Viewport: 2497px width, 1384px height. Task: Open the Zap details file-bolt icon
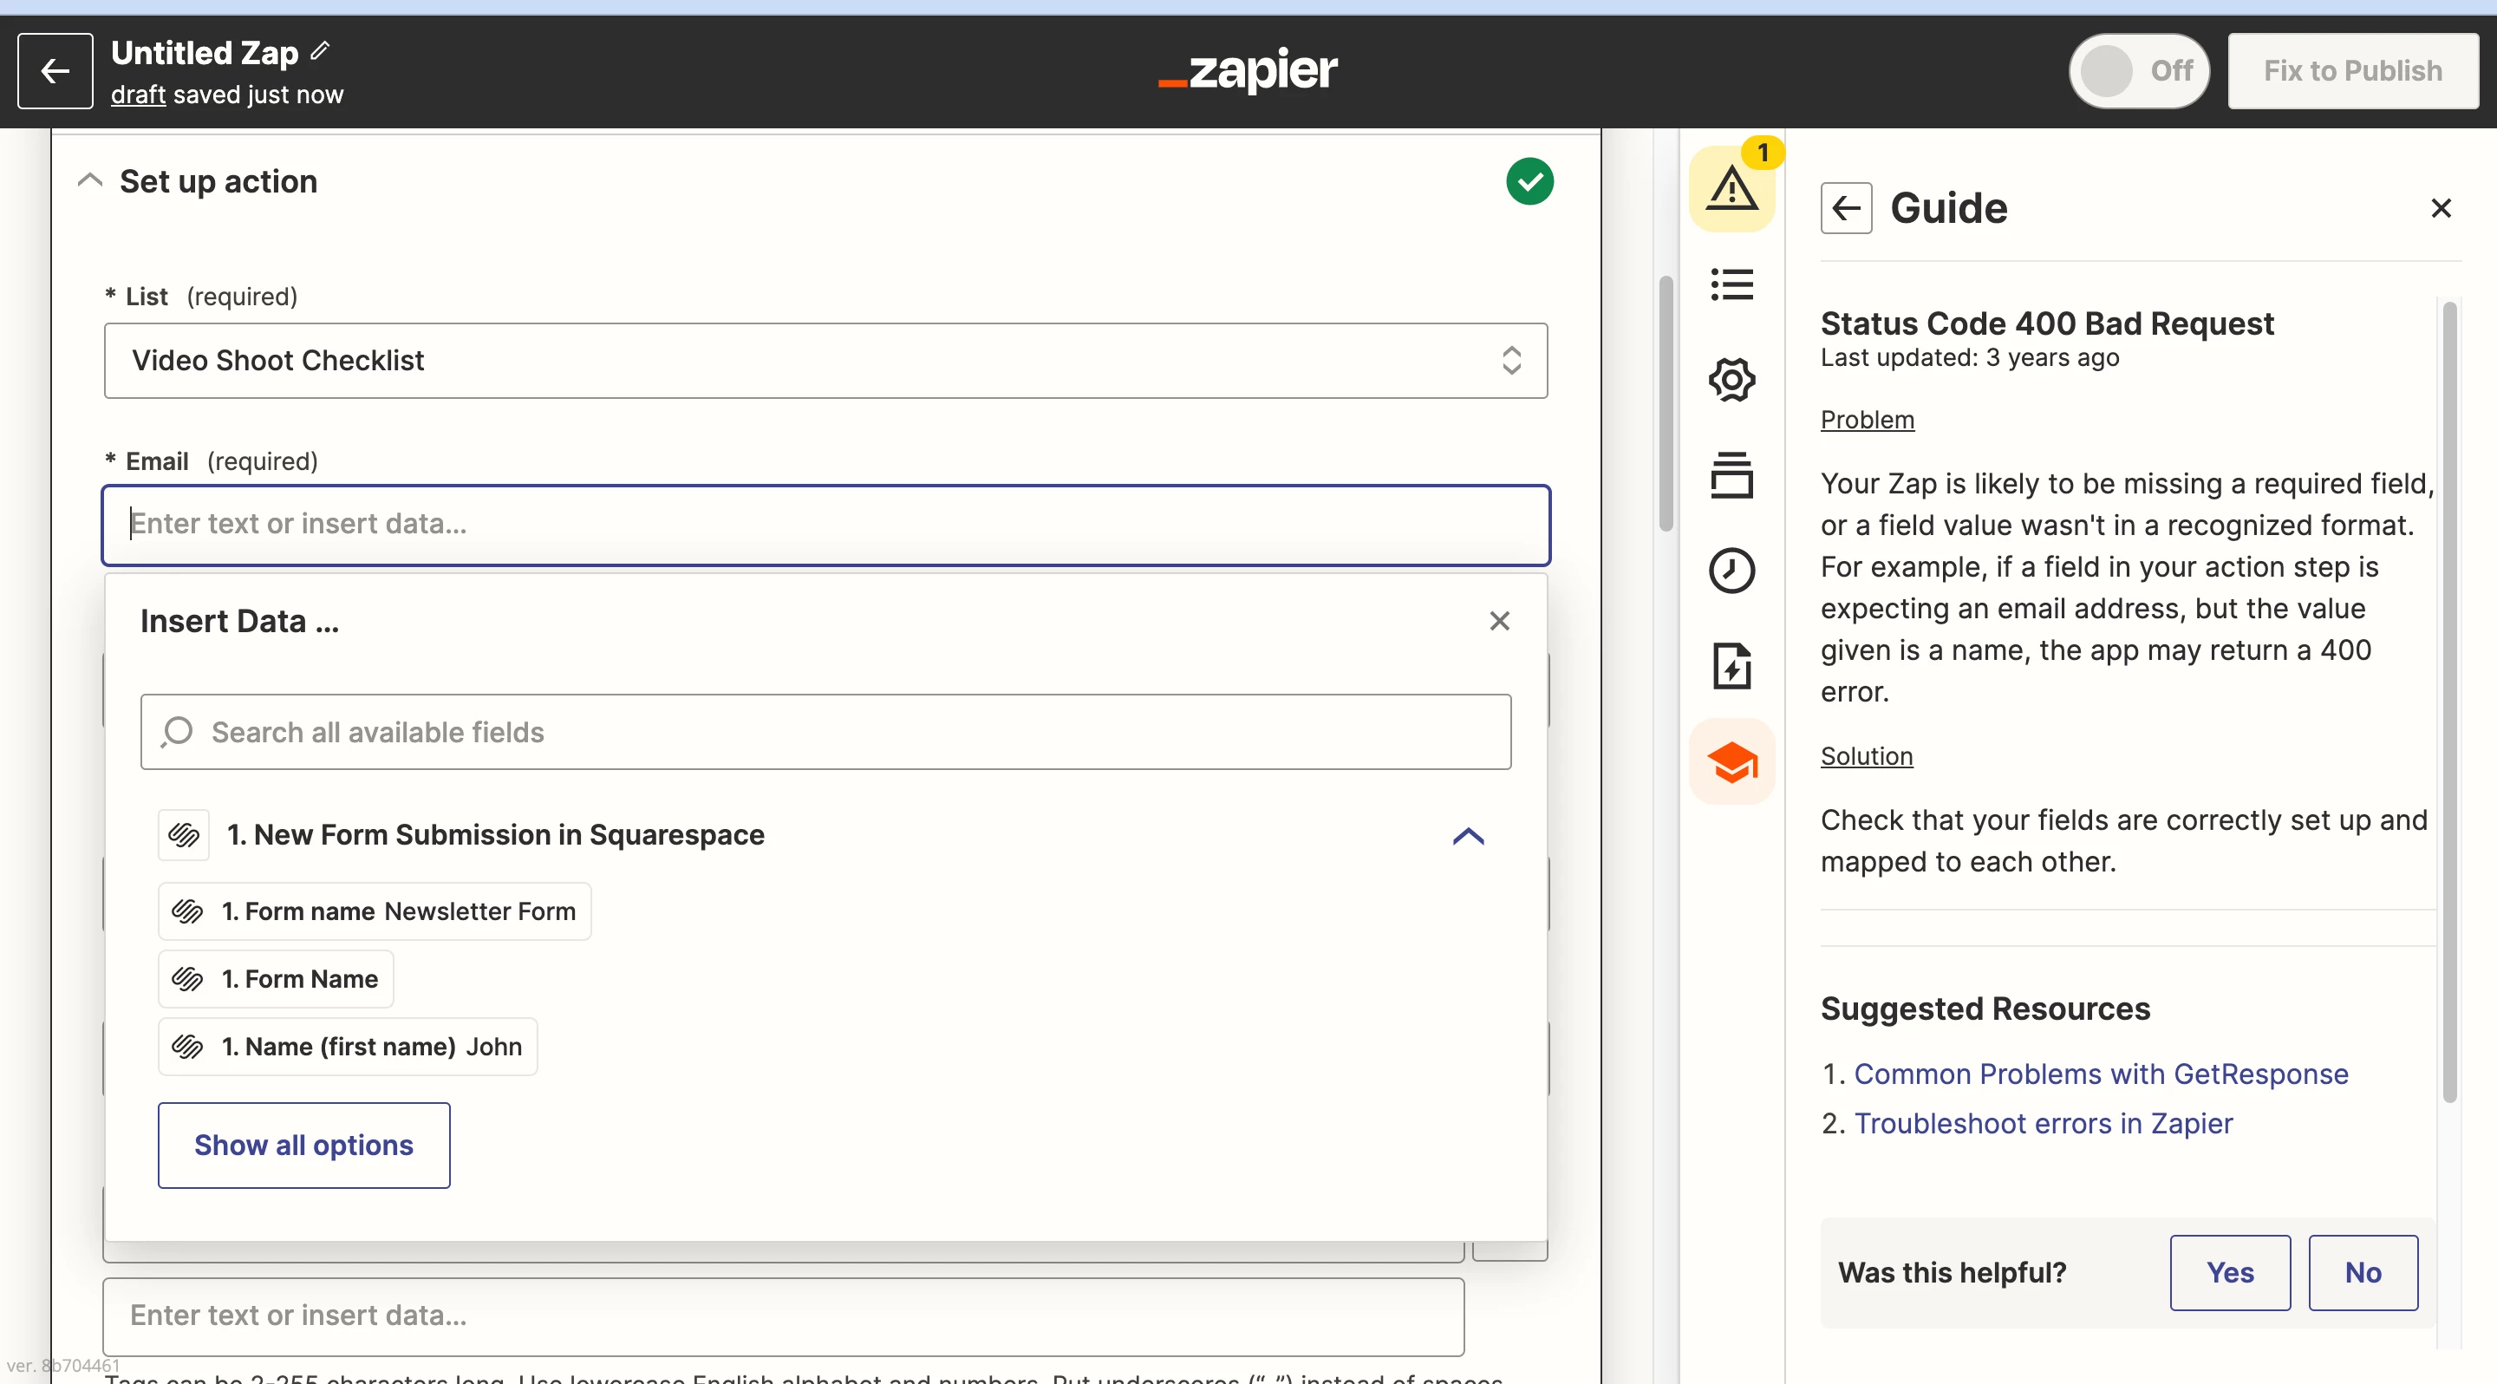tap(1731, 666)
